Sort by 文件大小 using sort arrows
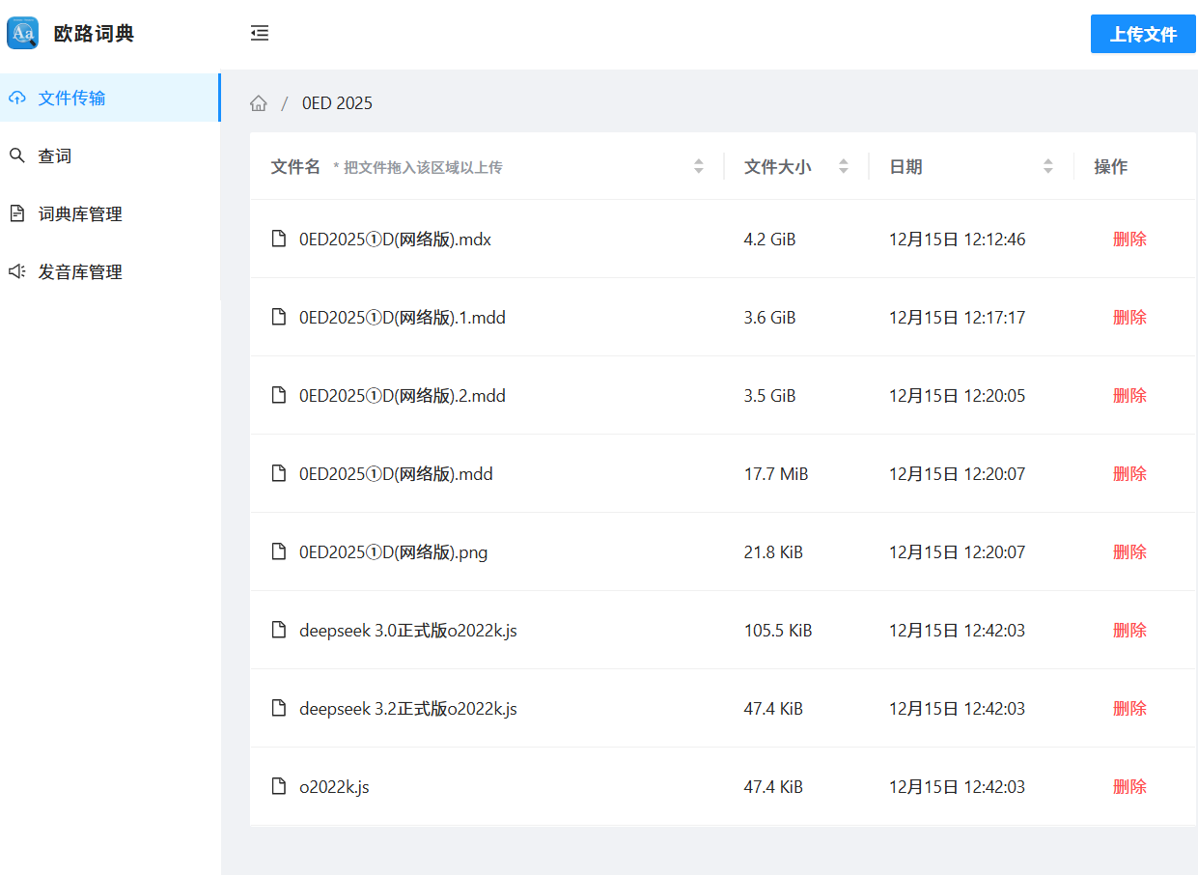 click(x=843, y=167)
